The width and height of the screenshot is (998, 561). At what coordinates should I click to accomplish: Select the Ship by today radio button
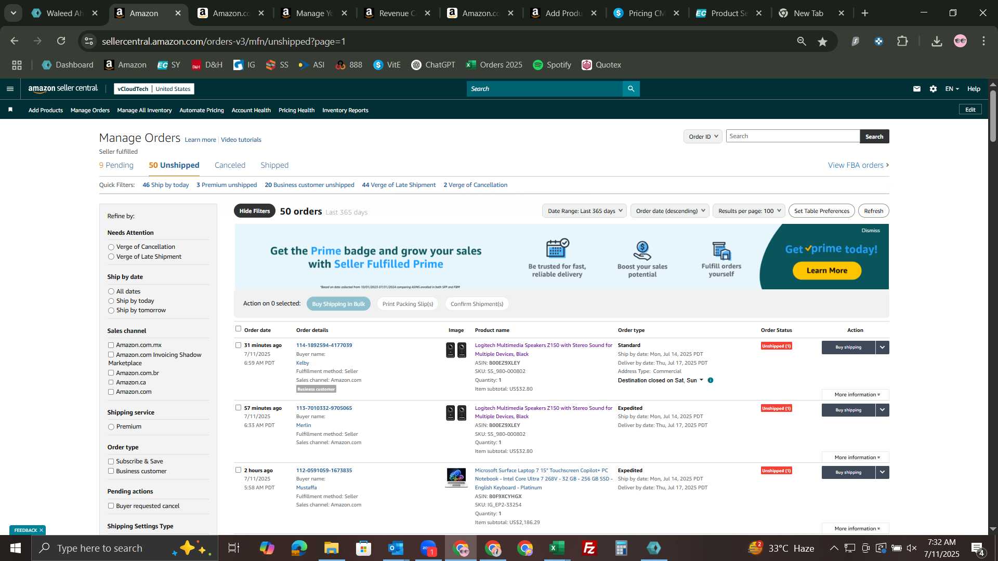pos(111,301)
